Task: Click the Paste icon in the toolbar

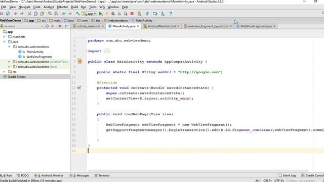Action: coord(42,14)
